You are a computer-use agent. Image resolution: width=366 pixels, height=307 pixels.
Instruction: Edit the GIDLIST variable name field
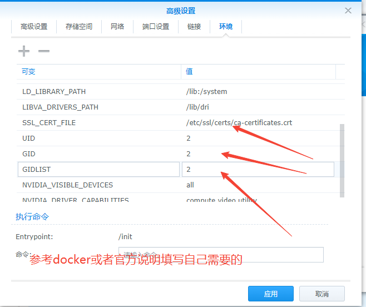[98, 169]
